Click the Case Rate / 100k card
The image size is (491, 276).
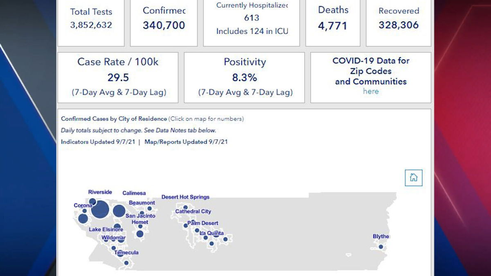(x=118, y=77)
